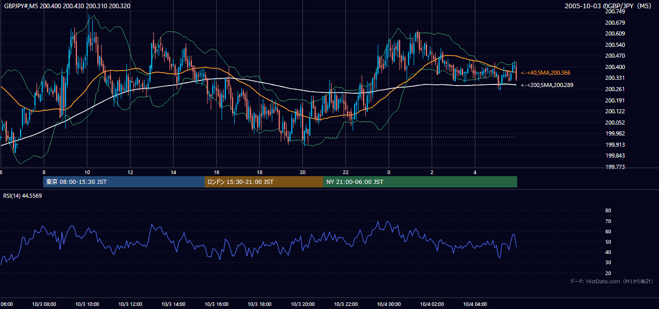Click the 10/4 02:00 time axis label
Viewport: 659px width, 309px height.
point(432,304)
